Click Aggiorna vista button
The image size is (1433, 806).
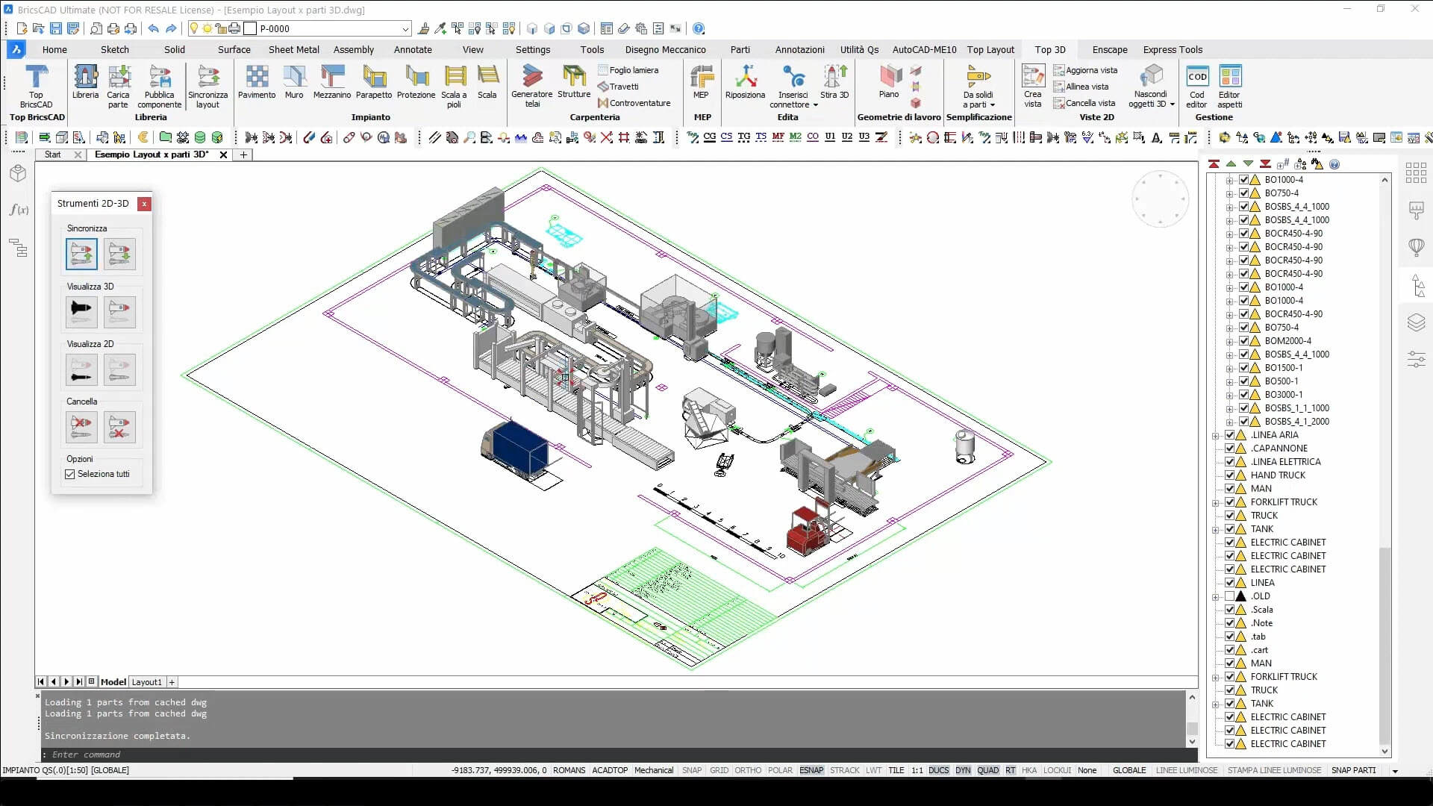(1085, 70)
